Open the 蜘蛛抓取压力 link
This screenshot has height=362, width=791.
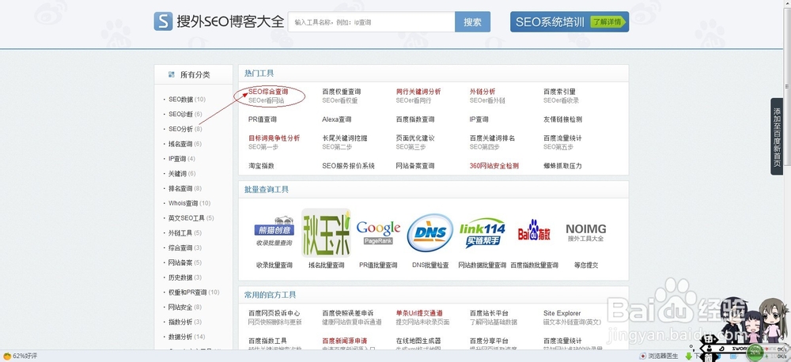pyautogui.click(x=562, y=166)
